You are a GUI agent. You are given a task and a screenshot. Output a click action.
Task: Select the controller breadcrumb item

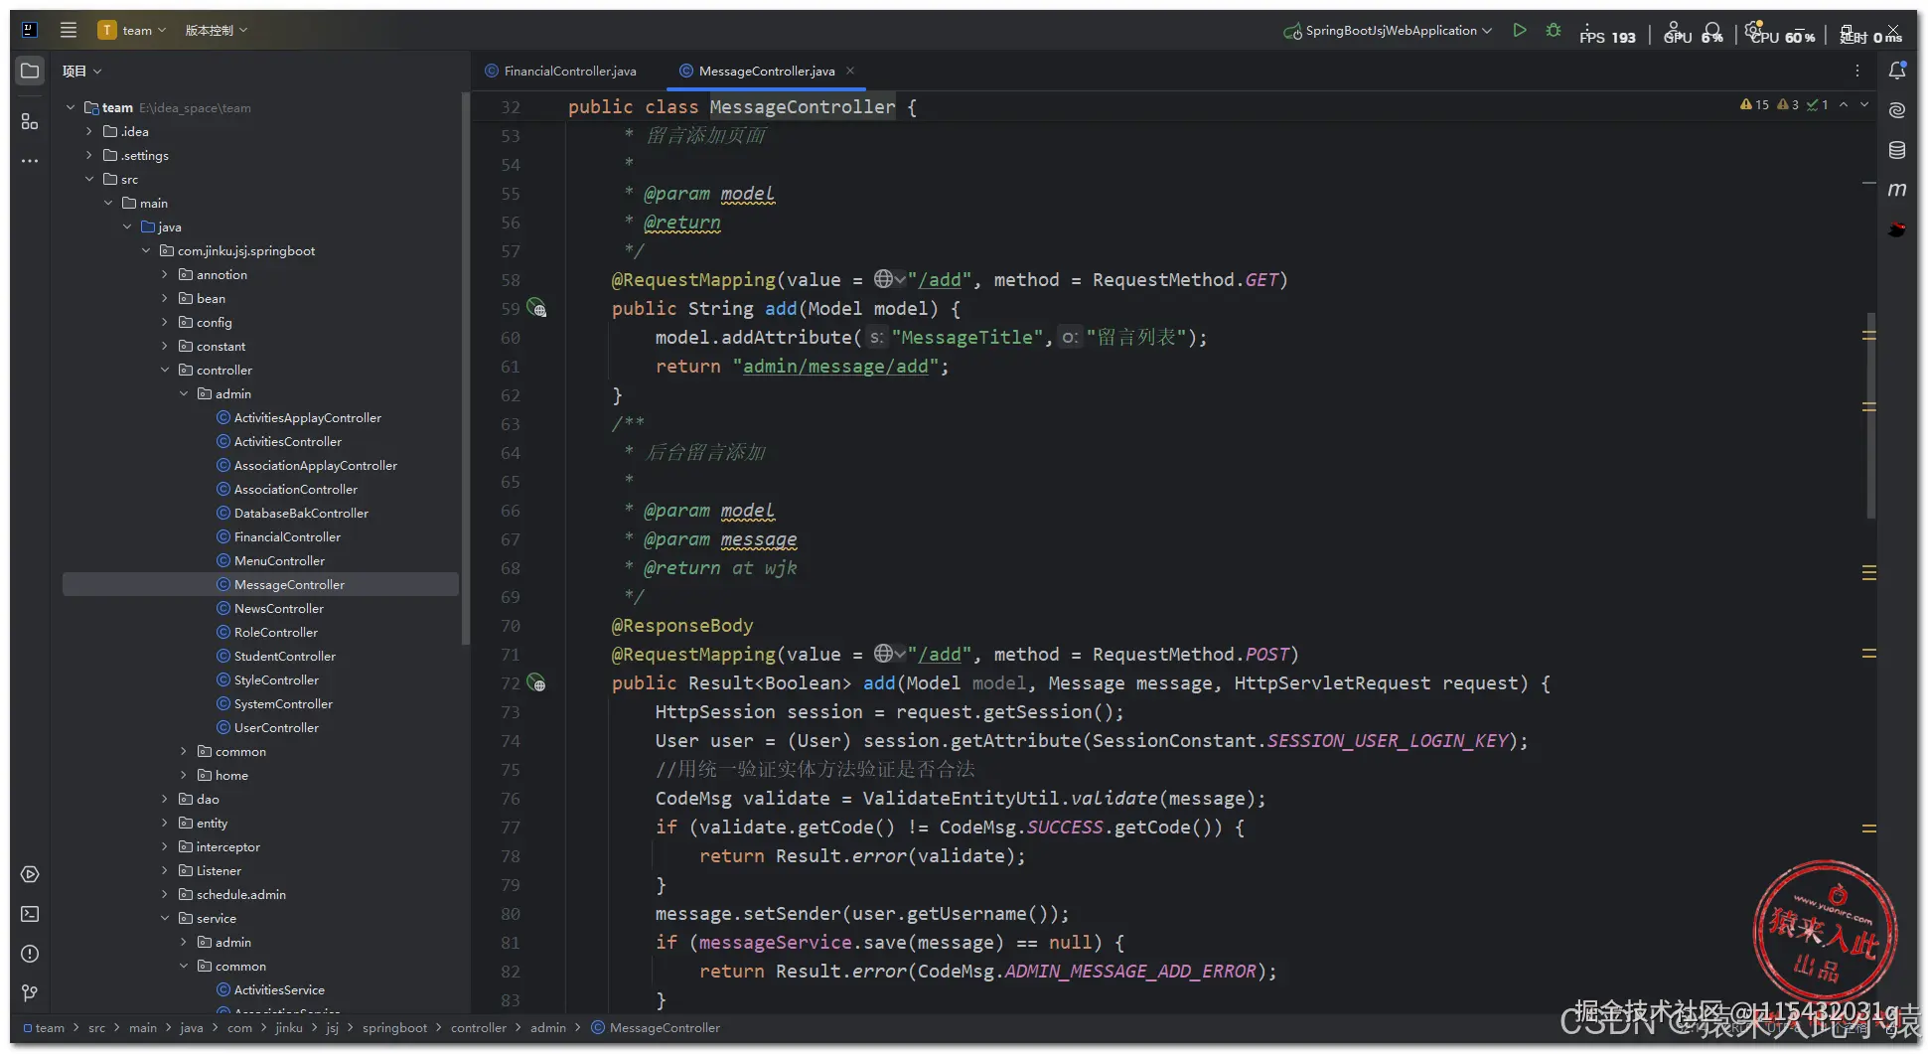[479, 1027]
